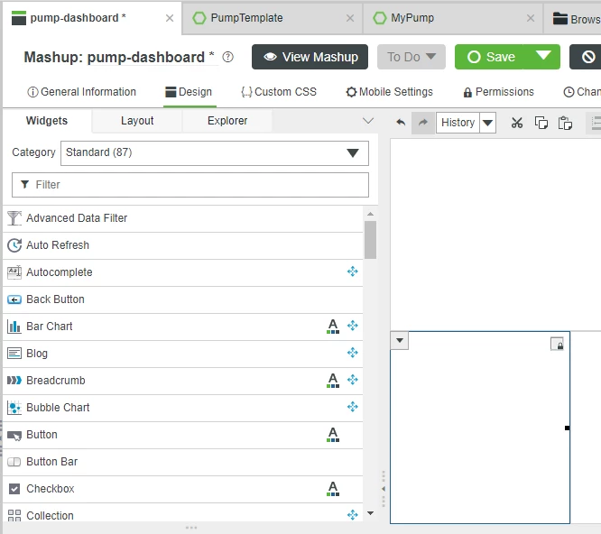Click the Advanced Data Filter funnel icon
The image size is (601, 534).
coord(14,218)
